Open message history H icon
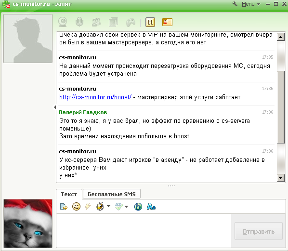The image size is (288, 251). [150, 22]
